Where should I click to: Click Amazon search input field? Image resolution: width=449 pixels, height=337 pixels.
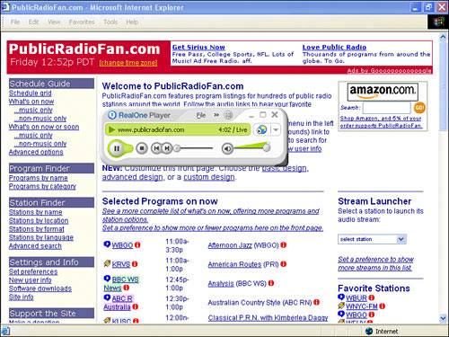(387, 108)
